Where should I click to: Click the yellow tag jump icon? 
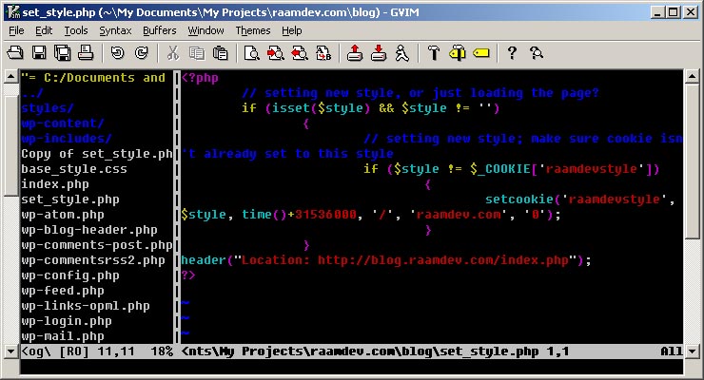tap(480, 53)
